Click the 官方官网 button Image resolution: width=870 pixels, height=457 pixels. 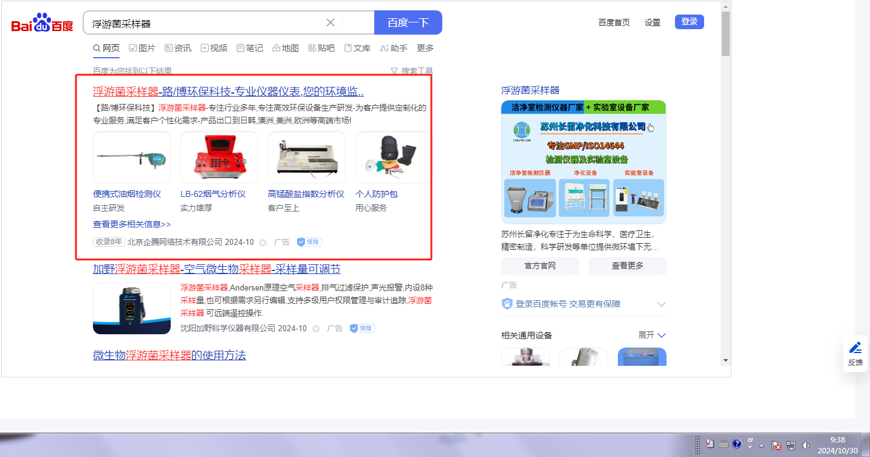540,266
